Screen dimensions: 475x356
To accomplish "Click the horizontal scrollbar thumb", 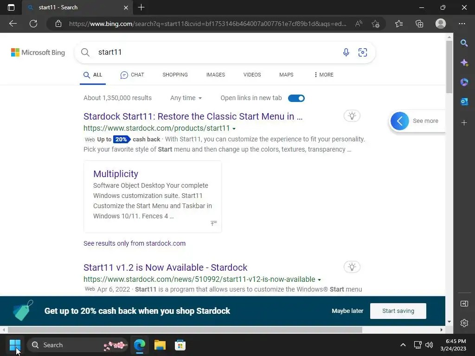I will click(185, 330).
